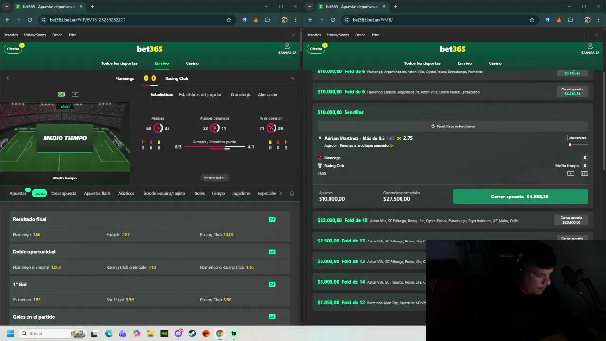
Task: Expand the $5.000,00 Fold de 14 bet
Action: point(369,282)
